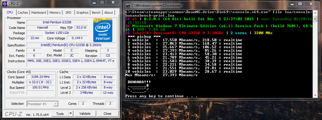Maximize the CPU-Z window

click(x=102, y=2)
